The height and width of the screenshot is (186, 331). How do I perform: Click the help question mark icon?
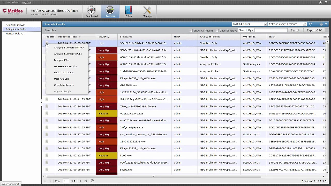pos(326,2)
